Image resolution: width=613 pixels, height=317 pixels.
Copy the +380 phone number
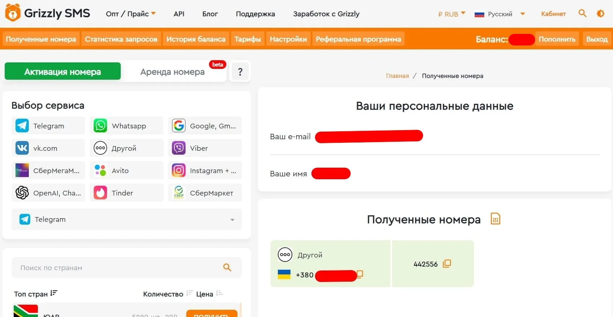click(x=360, y=274)
